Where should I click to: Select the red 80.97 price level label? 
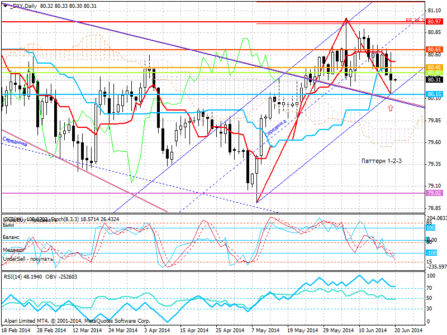[x=435, y=21]
